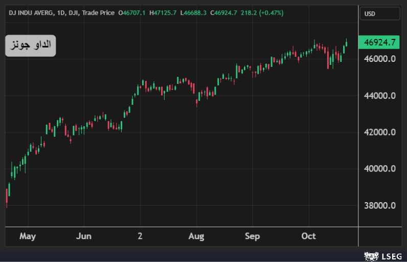Click the 44000.0 price axis label

pos(379,96)
